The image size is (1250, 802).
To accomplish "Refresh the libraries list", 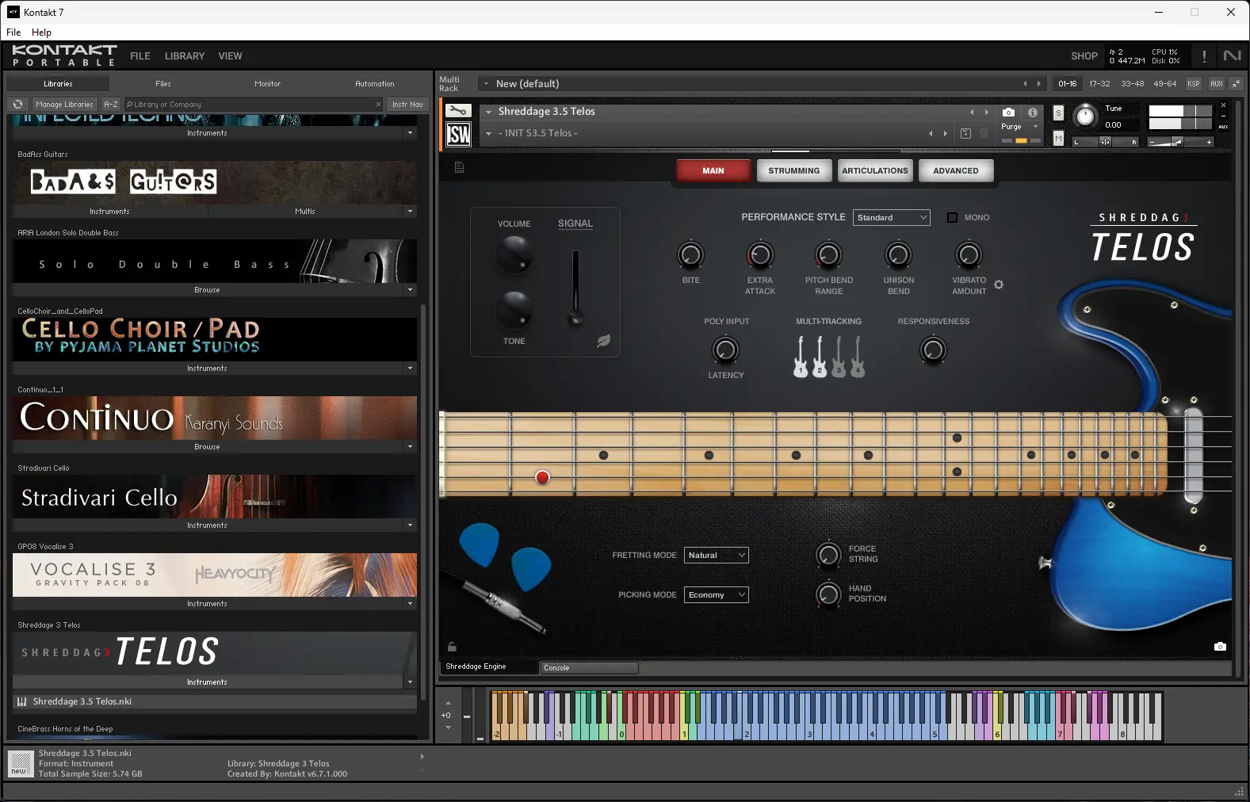I will coord(17,104).
